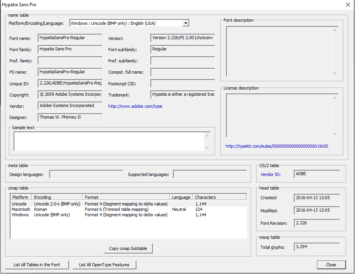Click the Language column header
The height and width of the screenshot is (274, 355).
[181, 197]
